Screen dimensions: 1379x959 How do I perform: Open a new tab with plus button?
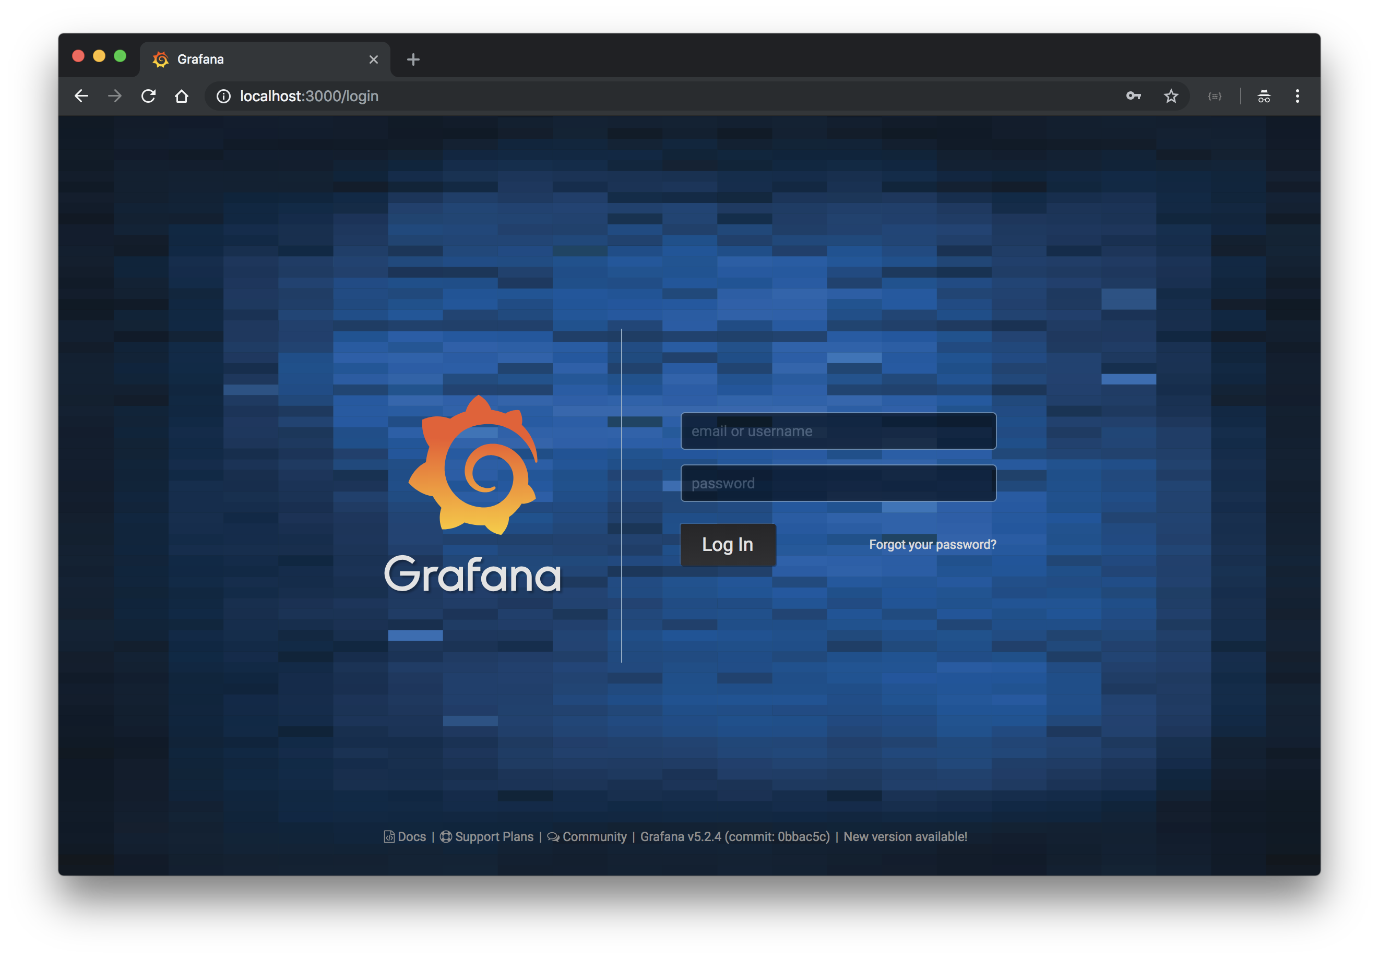(413, 59)
